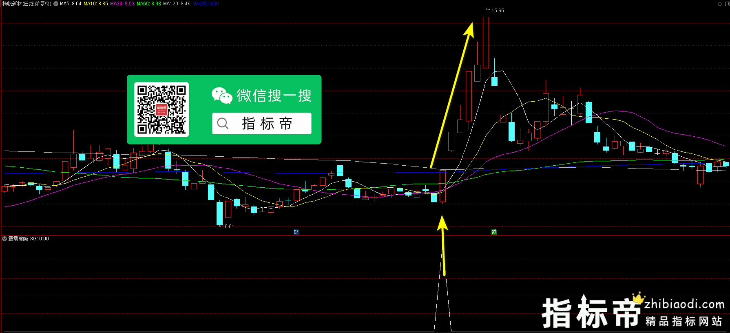
Task: Select the MA10: 8.85 label
Action: [96, 4]
